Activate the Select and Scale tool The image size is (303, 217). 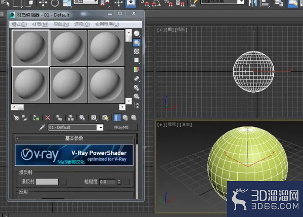[67, 3]
